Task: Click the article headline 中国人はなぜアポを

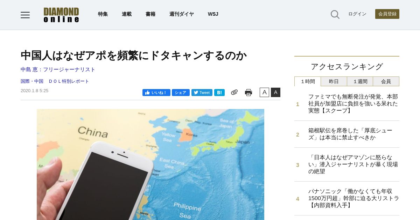Action: pyautogui.click(x=133, y=56)
